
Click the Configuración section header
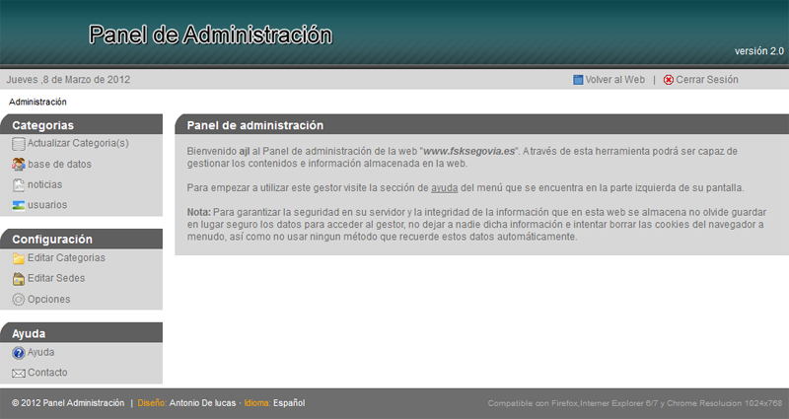coord(52,239)
